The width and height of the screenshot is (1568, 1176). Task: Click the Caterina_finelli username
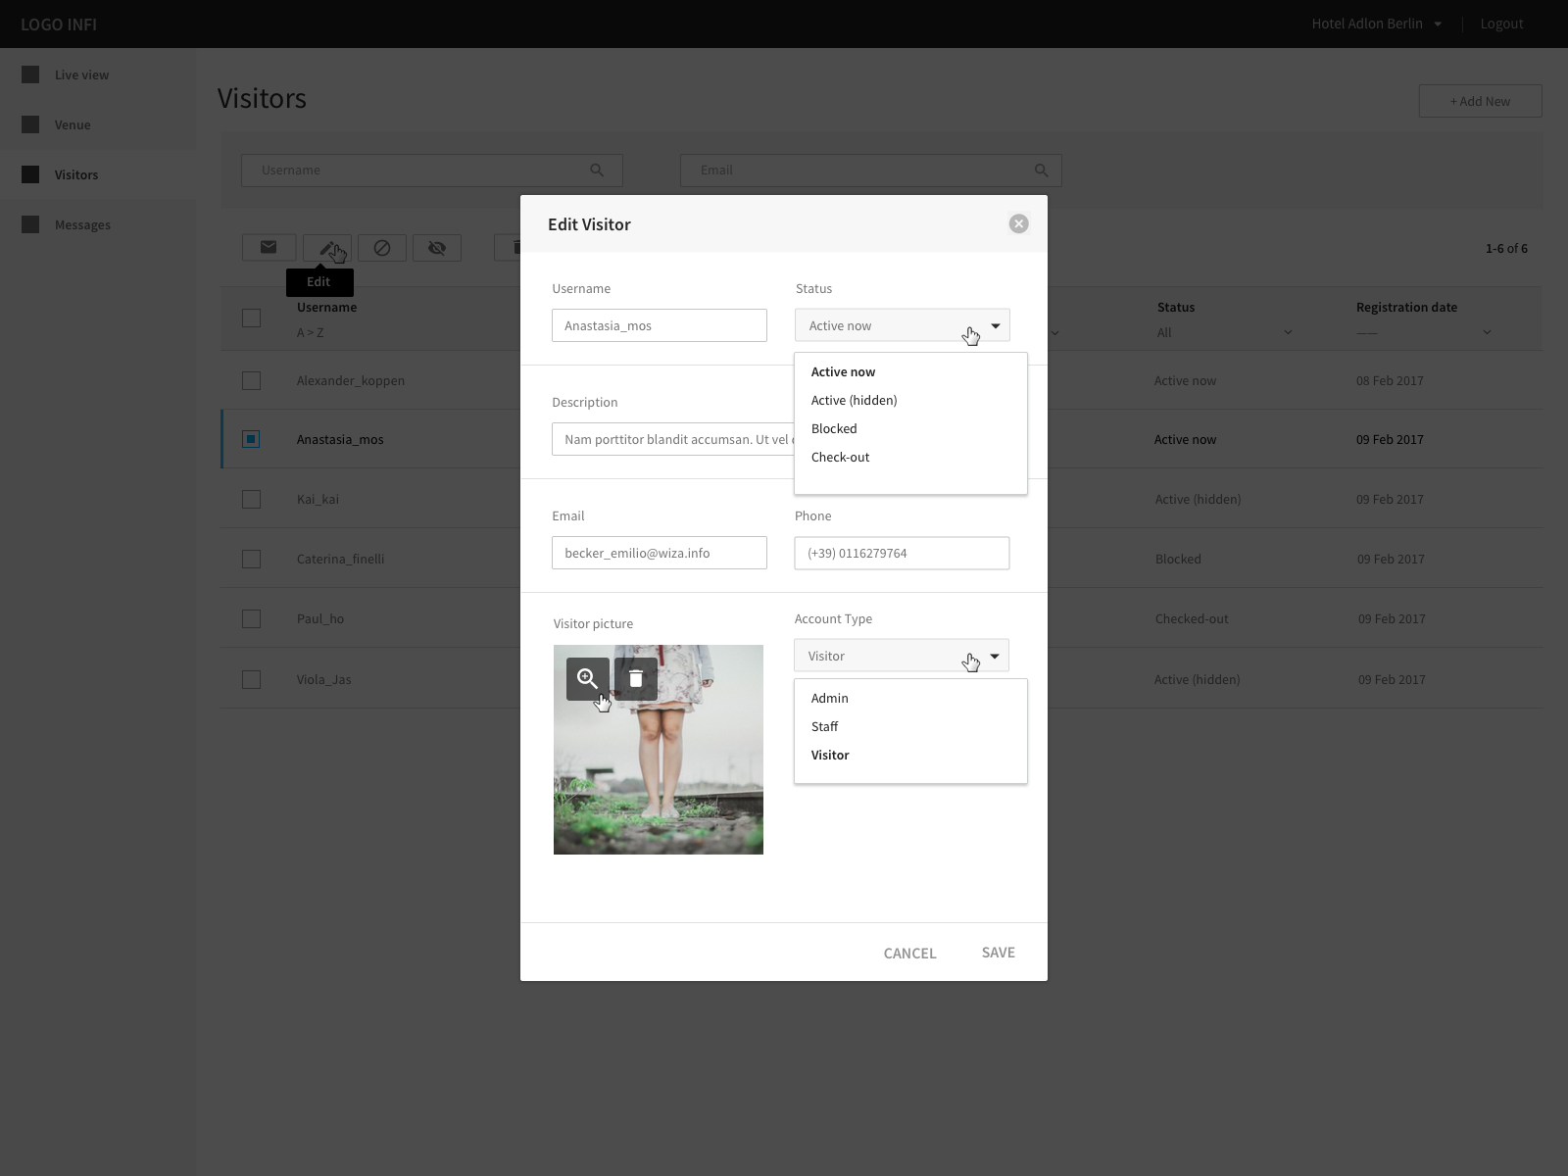pos(340,559)
